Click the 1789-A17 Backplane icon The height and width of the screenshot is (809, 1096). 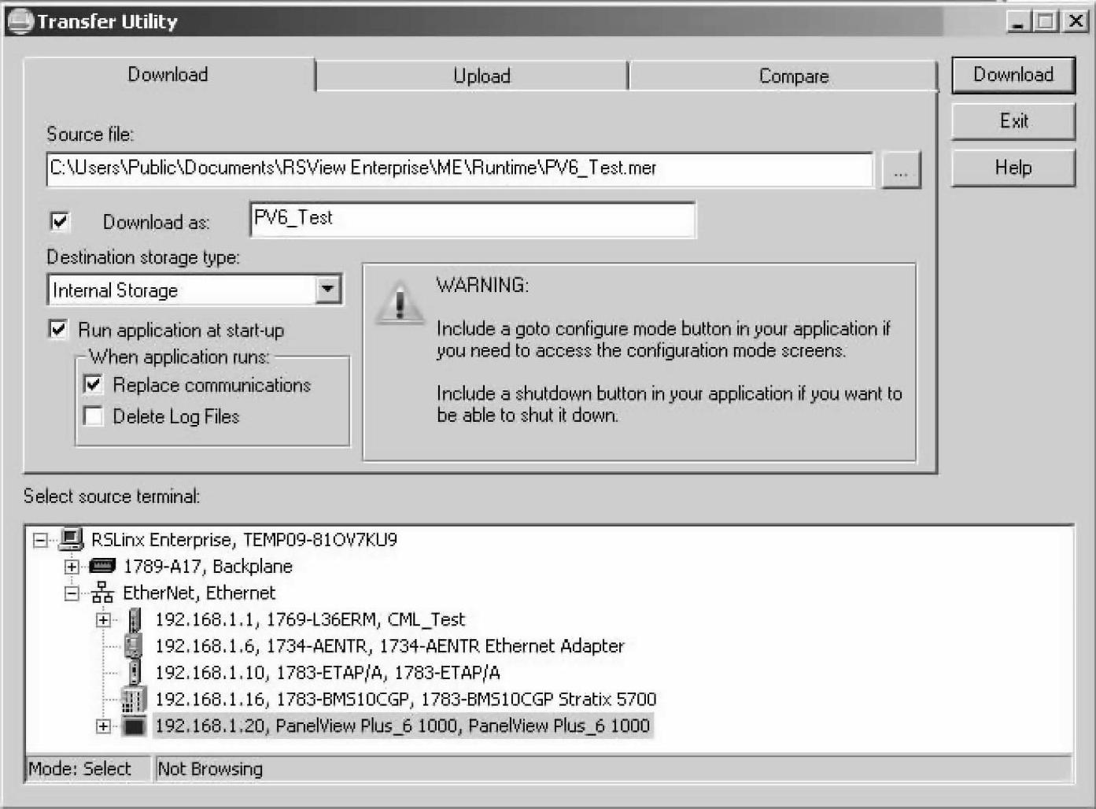coord(103,566)
